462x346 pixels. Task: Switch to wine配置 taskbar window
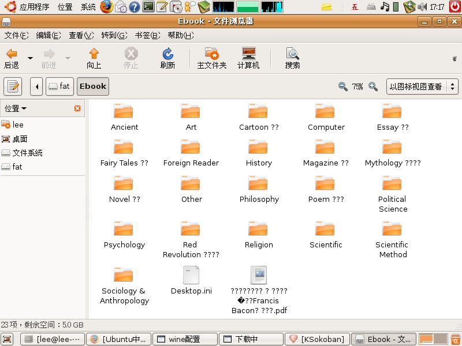tap(185, 339)
